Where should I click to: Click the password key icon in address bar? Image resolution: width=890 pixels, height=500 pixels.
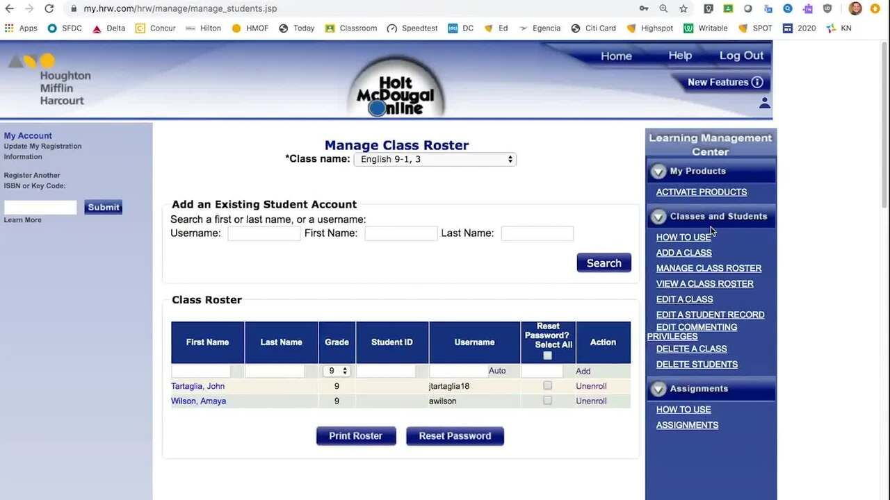pyautogui.click(x=644, y=8)
